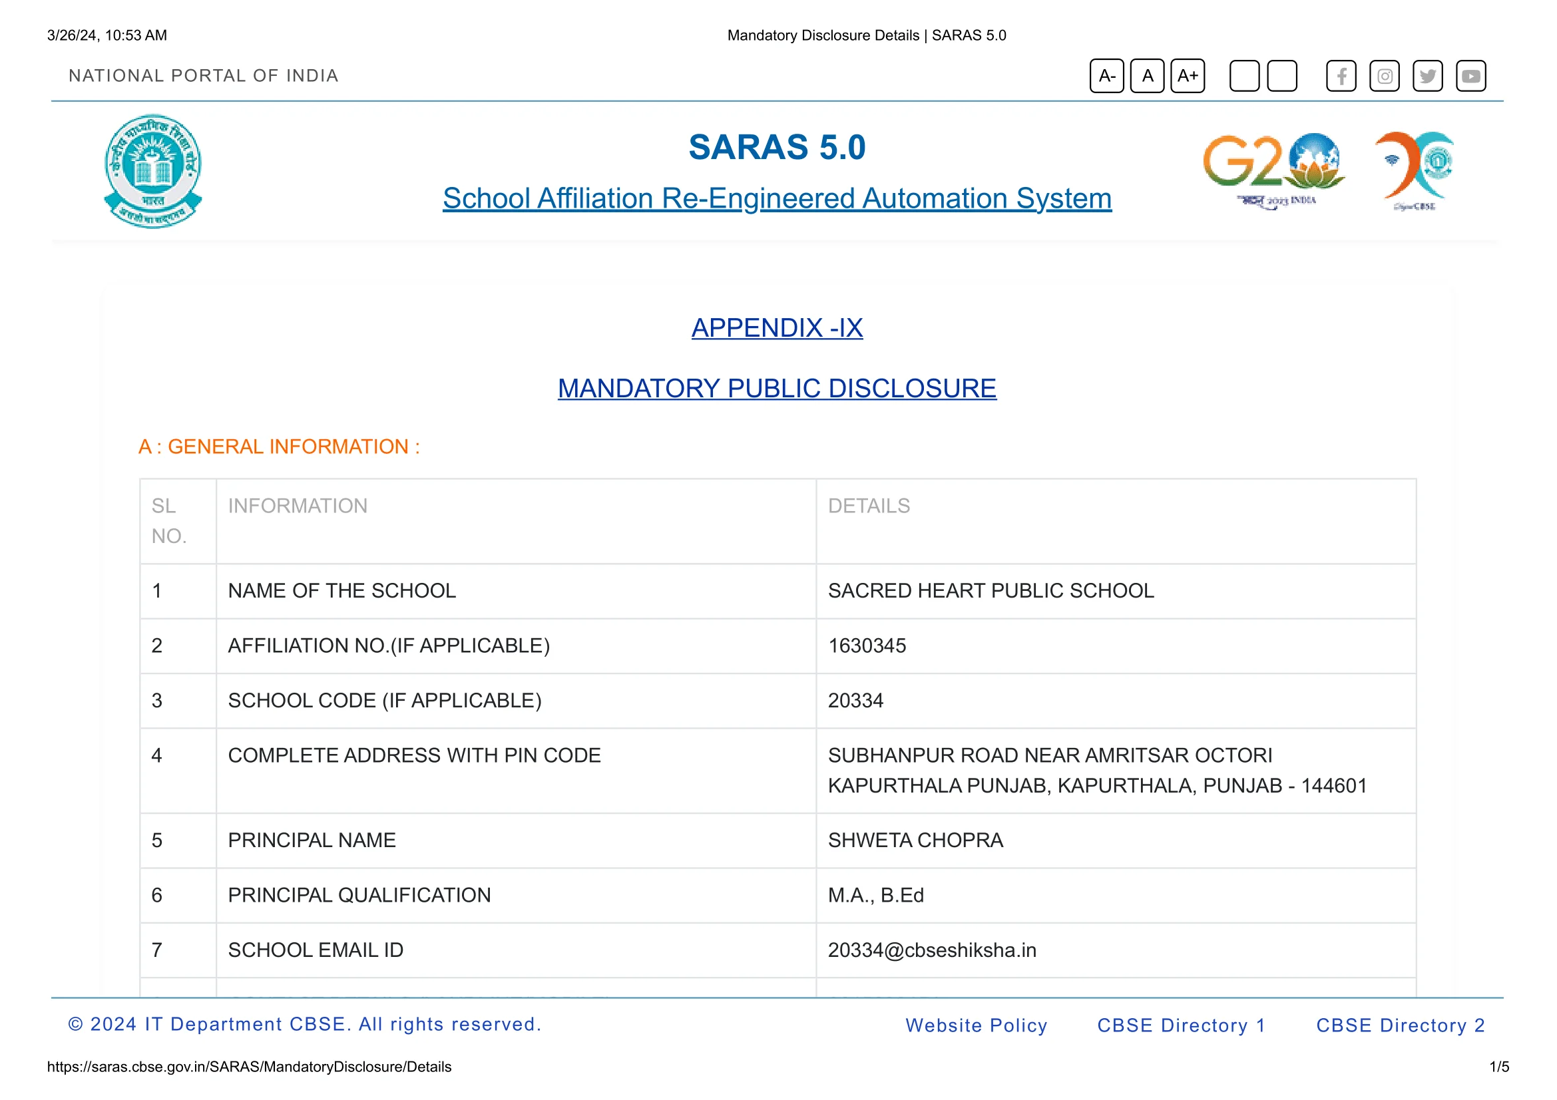Select school code value 20334

(x=1116, y=701)
